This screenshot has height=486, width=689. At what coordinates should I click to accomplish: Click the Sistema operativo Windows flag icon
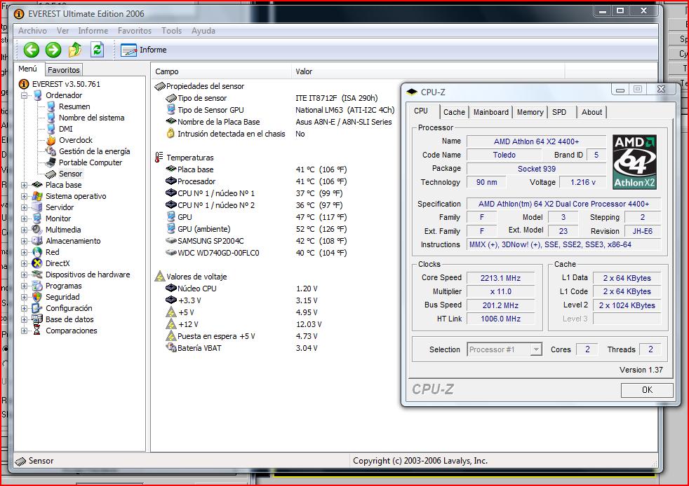[37, 196]
